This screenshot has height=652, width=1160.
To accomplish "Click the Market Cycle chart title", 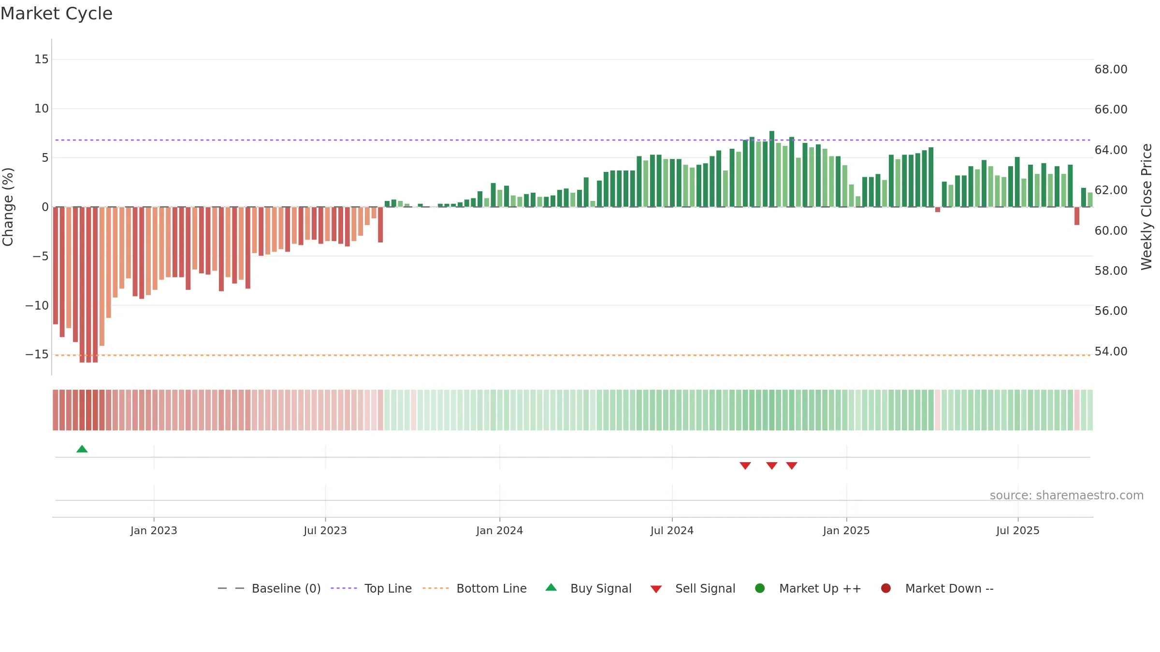I will [x=57, y=14].
